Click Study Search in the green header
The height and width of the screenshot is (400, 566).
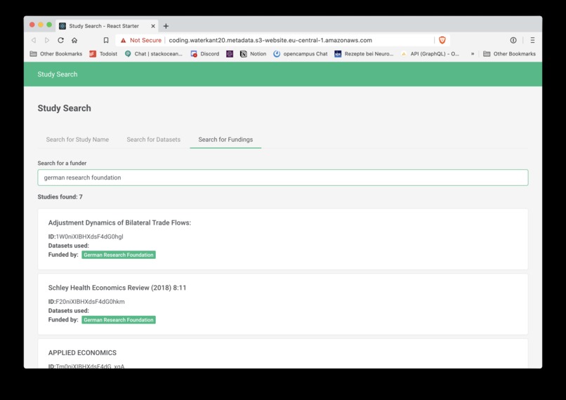tap(58, 74)
